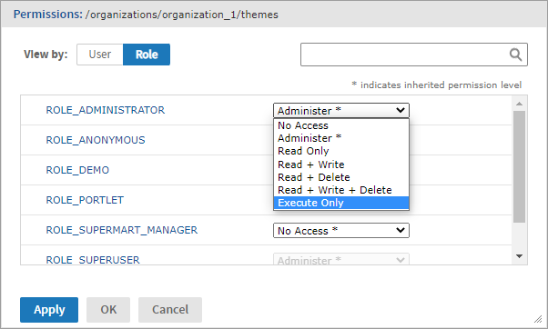Open the ROLE_ADMINISTRATOR permission dropdown
Screen dimensions: 548x329
[x=341, y=111]
